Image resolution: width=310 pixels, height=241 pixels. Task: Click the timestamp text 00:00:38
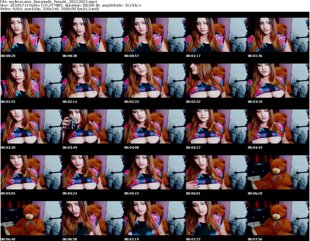pyautogui.click(x=70, y=56)
